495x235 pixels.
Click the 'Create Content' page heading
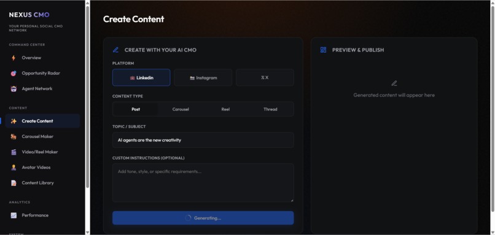coord(133,19)
